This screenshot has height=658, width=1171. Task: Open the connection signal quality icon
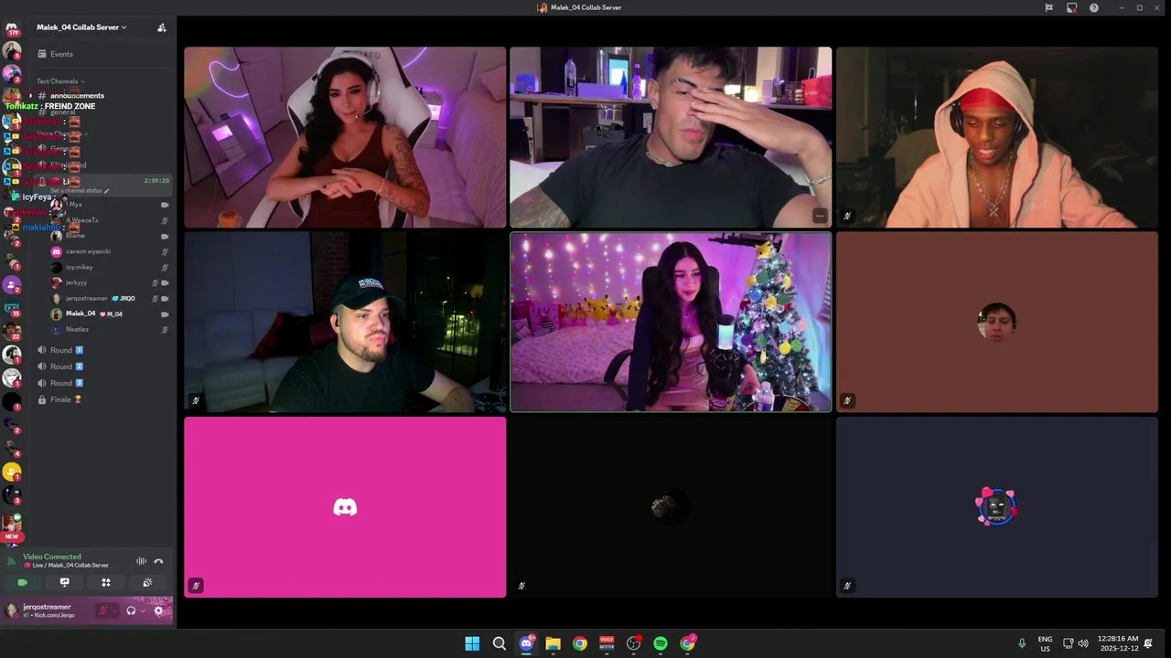click(x=11, y=560)
